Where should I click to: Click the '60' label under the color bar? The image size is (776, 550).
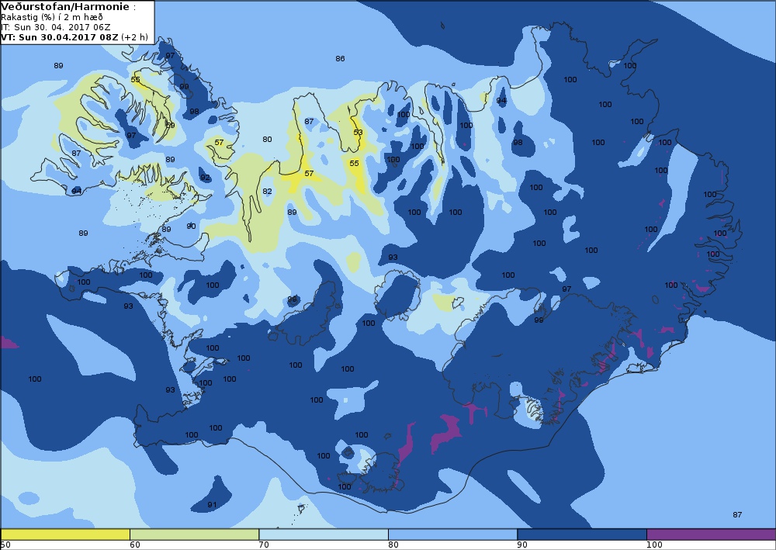coord(134,545)
